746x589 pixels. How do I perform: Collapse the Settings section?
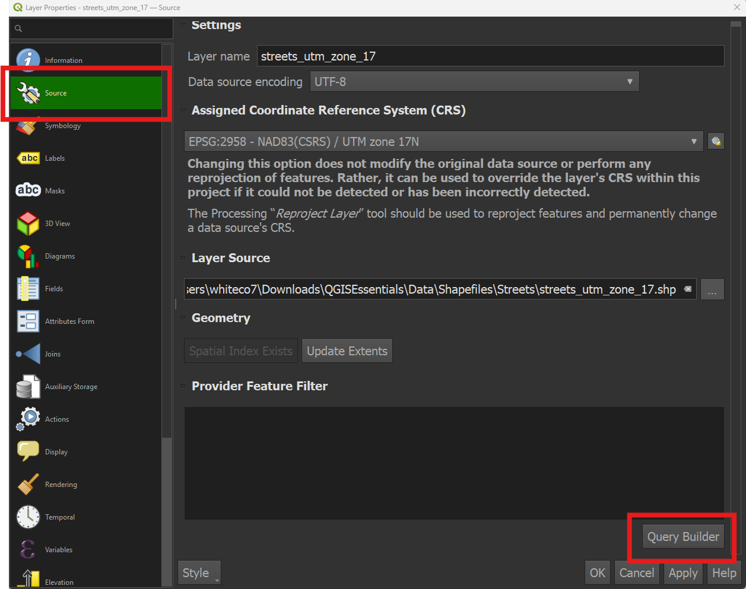[183, 25]
